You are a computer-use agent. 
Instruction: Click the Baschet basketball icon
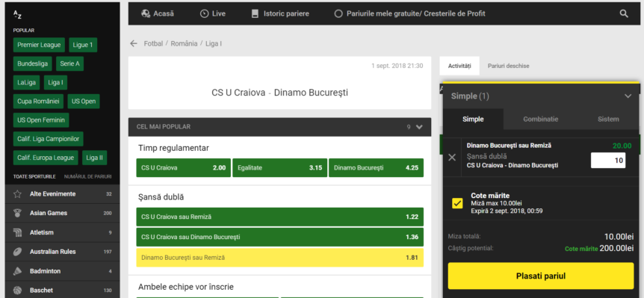coord(17,291)
